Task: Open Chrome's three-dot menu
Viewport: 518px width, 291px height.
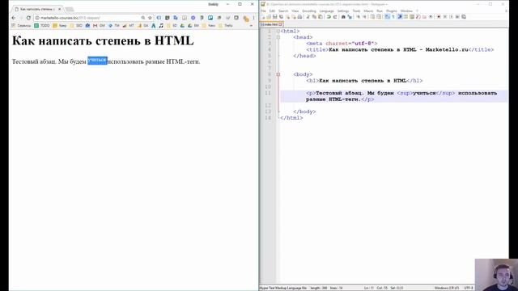Action: point(253,18)
